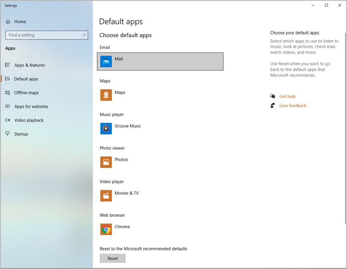This screenshot has height=269, width=347.
Task: Click the Offline maps icon
Action: pyautogui.click(x=8, y=93)
